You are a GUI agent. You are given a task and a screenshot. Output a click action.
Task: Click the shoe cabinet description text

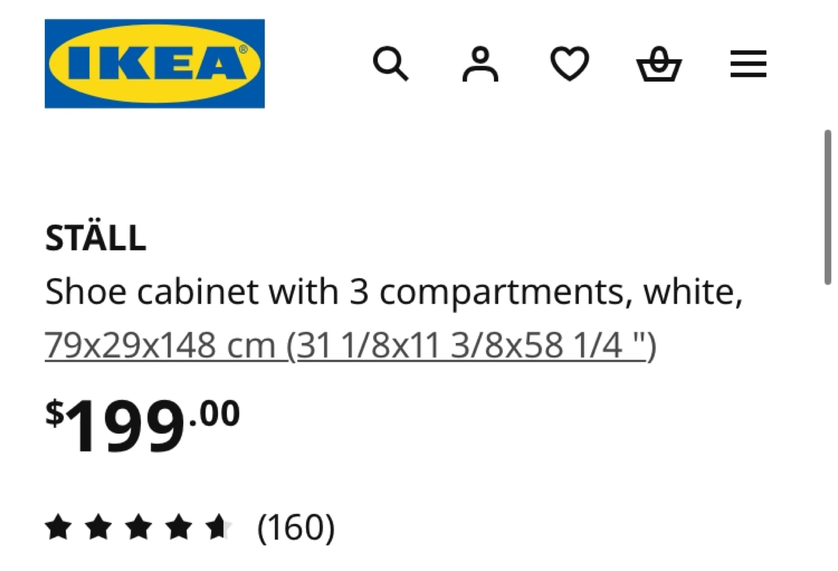tap(394, 292)
